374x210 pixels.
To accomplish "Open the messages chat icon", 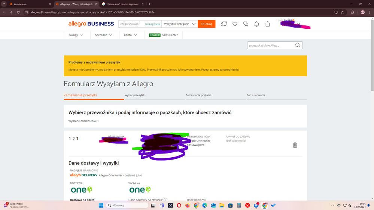I will click(246, 24).
